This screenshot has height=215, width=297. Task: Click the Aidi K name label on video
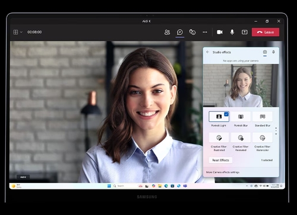pyautogui.click(x=23, y=177)
